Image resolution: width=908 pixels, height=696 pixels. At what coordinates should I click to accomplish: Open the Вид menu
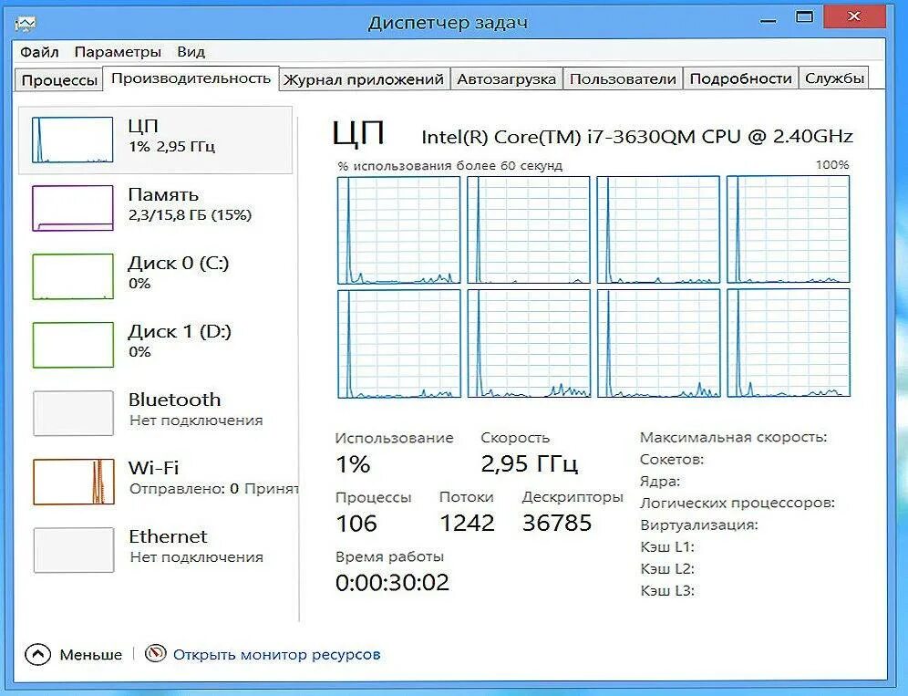pos(191,52)
